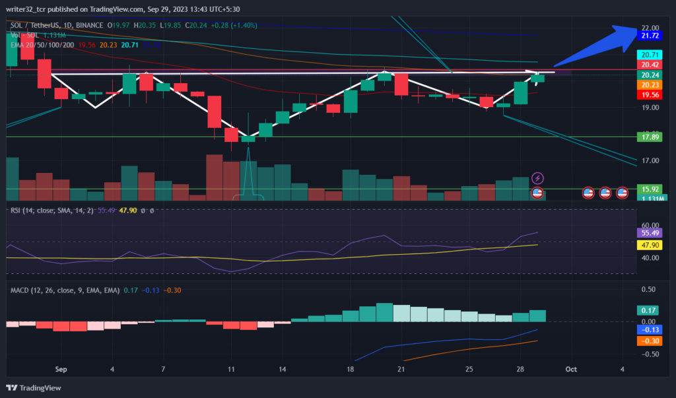The image size is (676, 398).
Task: Select the MACD (12, 26, close, 9, EMA, EMA) legend
Action: coord(65,290)
